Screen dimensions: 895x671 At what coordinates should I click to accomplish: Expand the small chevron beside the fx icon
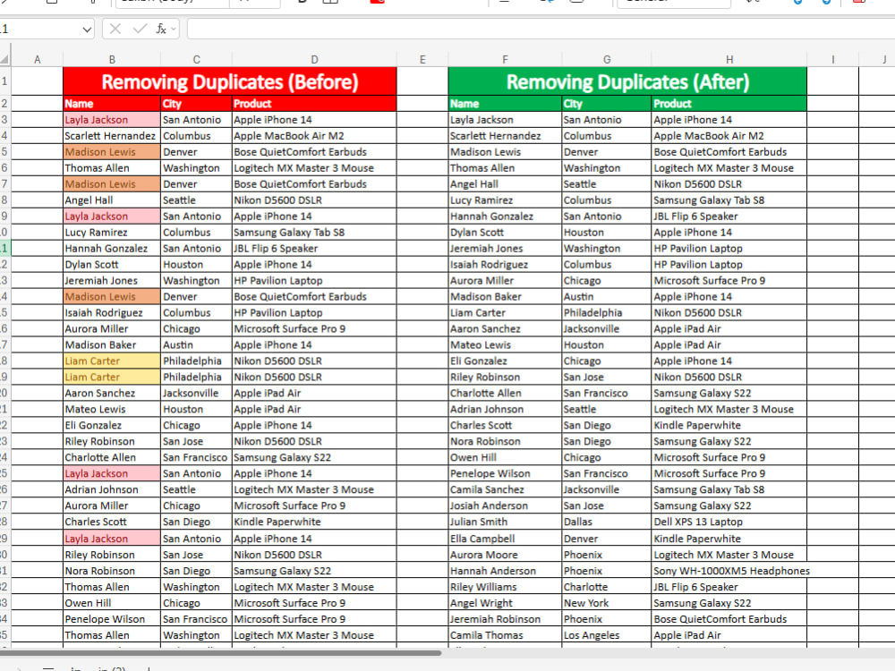174,29
